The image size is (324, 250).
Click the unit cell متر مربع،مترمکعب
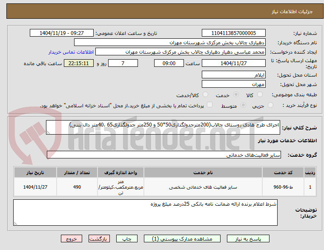coord(120,187)
